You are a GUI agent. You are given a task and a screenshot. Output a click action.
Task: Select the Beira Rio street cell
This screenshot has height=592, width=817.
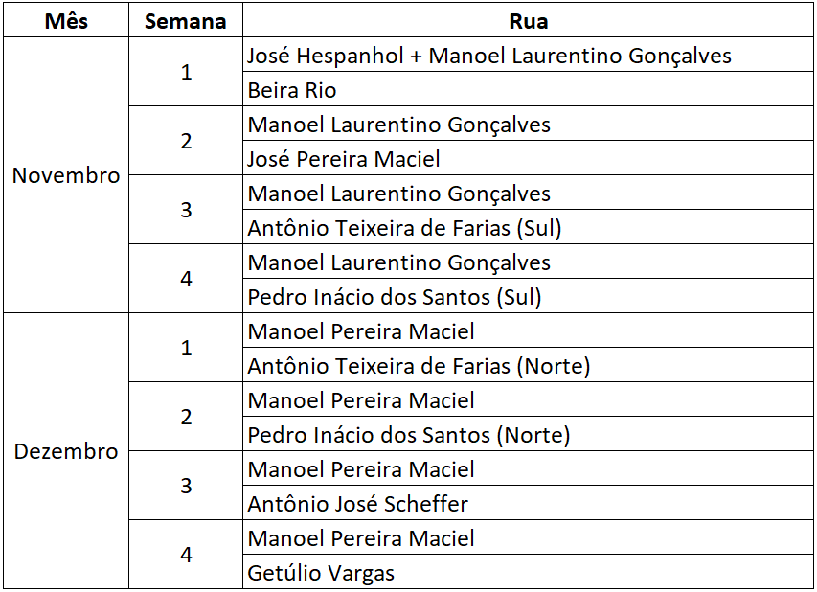tap(292, 90)
